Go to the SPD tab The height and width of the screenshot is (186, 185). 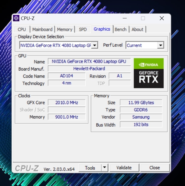83,29
